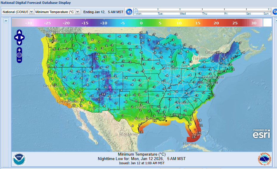The image size is (277, 169).
Task: Pan the map right with the right arrow
Action: click(x=22, y=37)
